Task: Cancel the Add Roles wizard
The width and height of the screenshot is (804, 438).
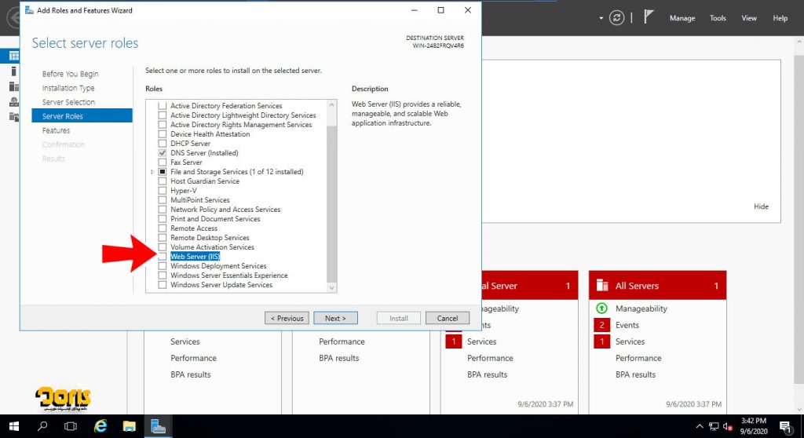Action: (447, 318)
